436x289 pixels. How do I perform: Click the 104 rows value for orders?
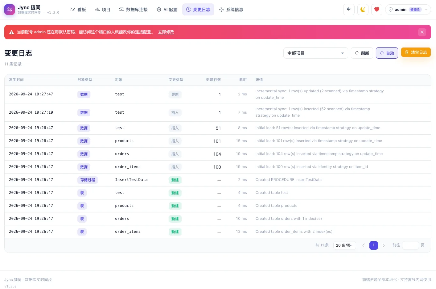click(217, 154)
